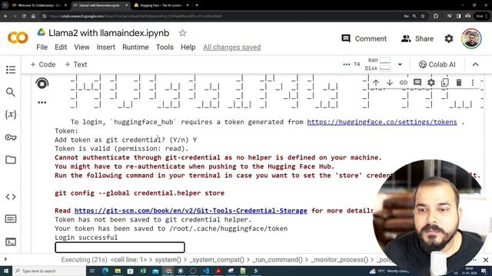The height and width of the screenshot is (276, 492).
Task: Star the Llama2 notebook
Action: 183,33
